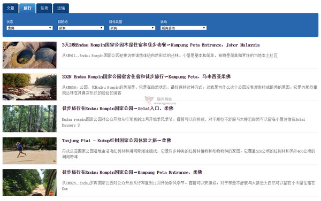This screenshot has height=201, width=321.
Task: Open the 3D2N Endau Rompin宿舍住宿 article title
Action: pos(146,76)
